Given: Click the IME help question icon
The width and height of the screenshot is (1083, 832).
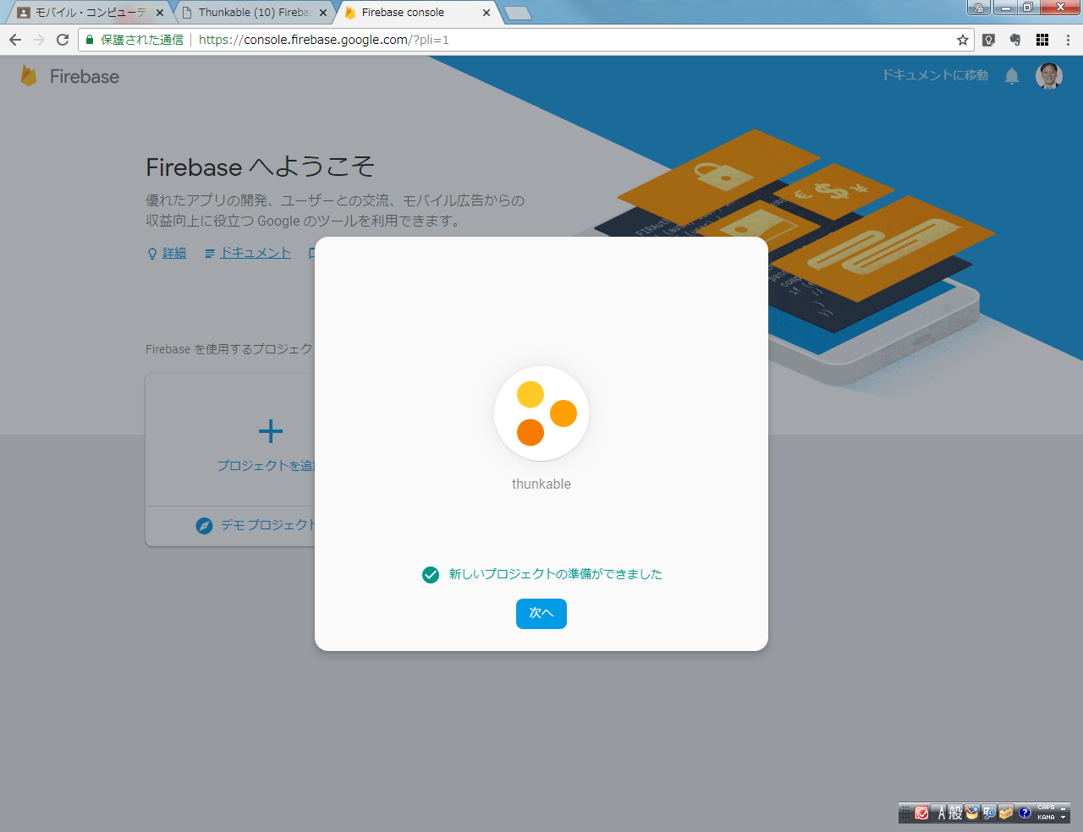Looking at the screenshot, I should 1025,813.
